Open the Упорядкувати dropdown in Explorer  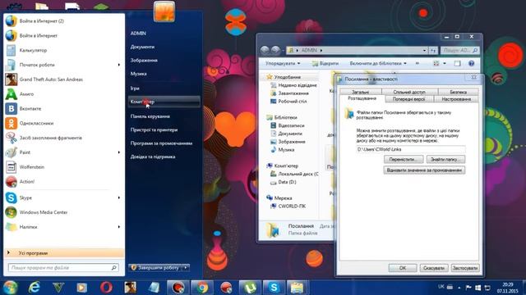click(x=283, y=63)
